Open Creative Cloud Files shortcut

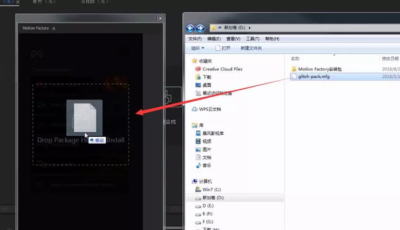point(219,69)
